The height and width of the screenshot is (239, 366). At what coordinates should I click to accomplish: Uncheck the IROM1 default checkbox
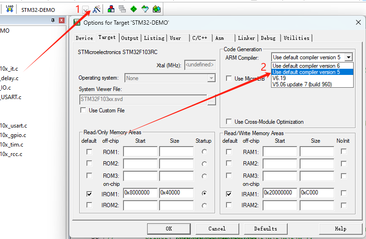coord(89,194)
